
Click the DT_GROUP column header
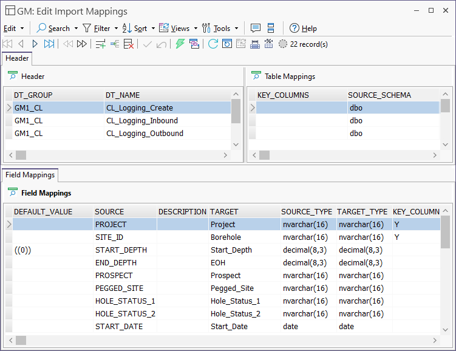coord(58,95)
